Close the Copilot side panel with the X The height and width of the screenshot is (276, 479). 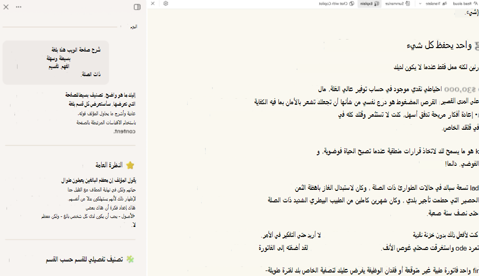[6, 7]
